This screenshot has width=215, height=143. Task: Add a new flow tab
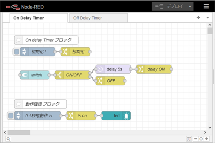(x=198, y=17)
